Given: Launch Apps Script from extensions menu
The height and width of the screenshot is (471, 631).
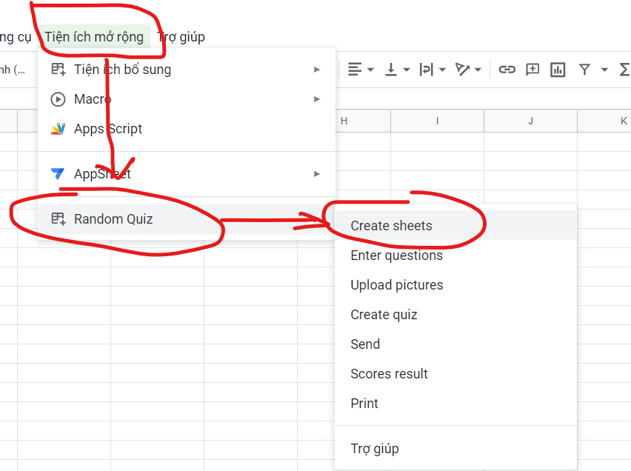Looking at the screenshot, I should 187,129.
